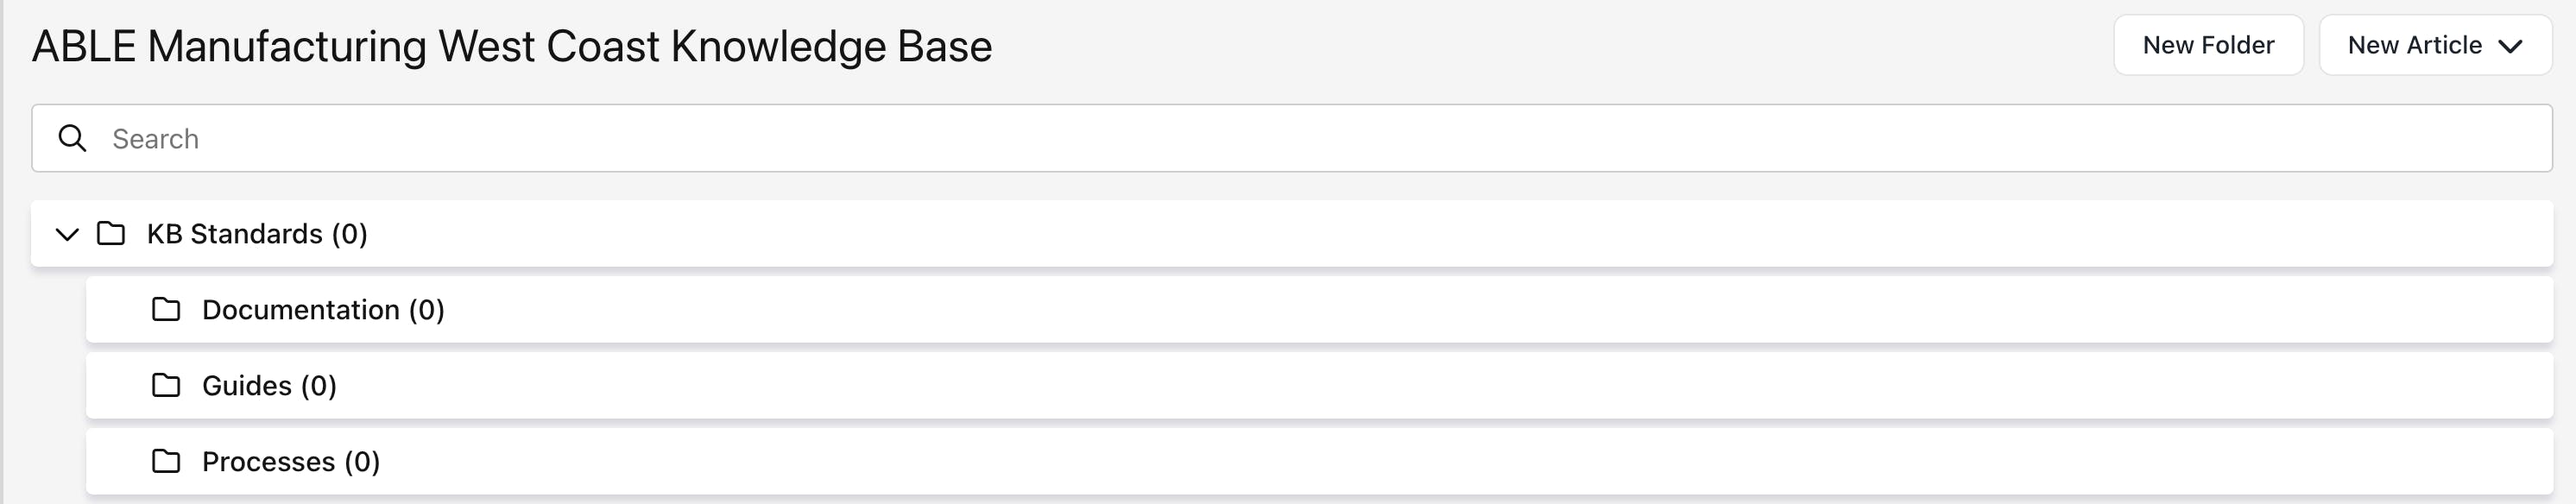This screenshot has width=2576, height=504.
Task: Focus the Search text field
Action: click(1300, 138)
